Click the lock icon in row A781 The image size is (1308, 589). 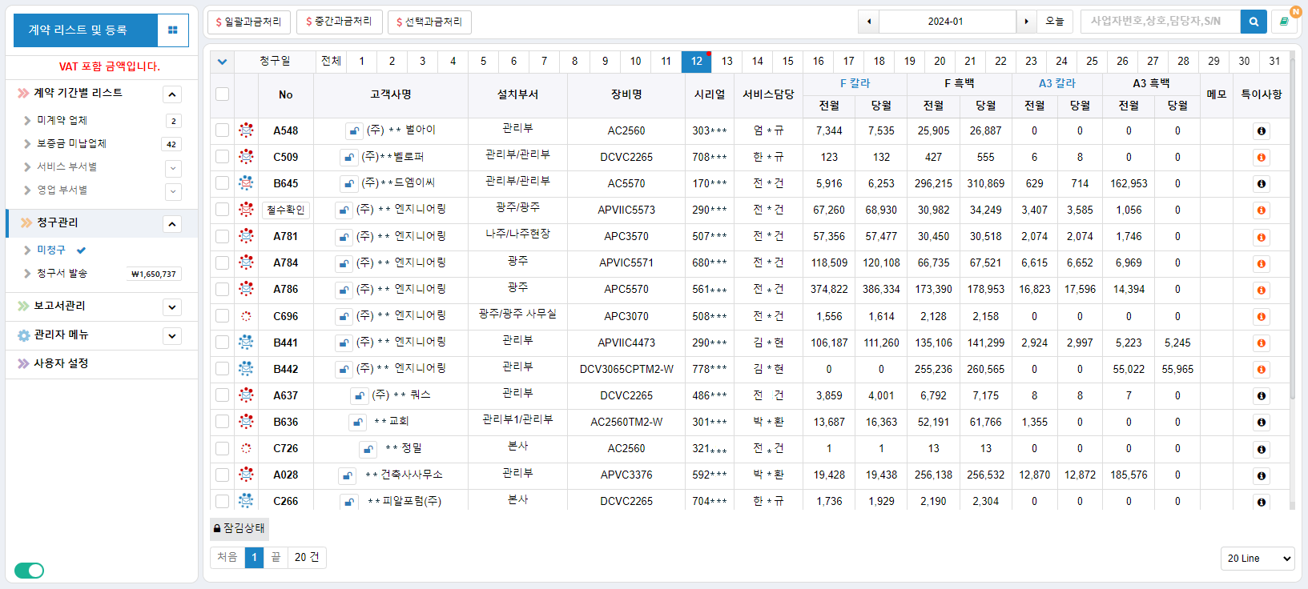coord(344,237)
